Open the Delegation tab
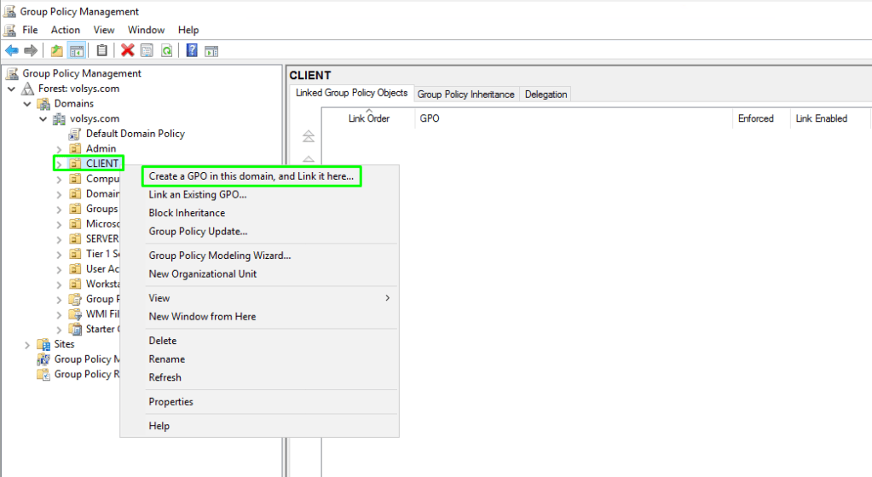The height and width of the screenshot is (477, 872). [x=546, y=95]
